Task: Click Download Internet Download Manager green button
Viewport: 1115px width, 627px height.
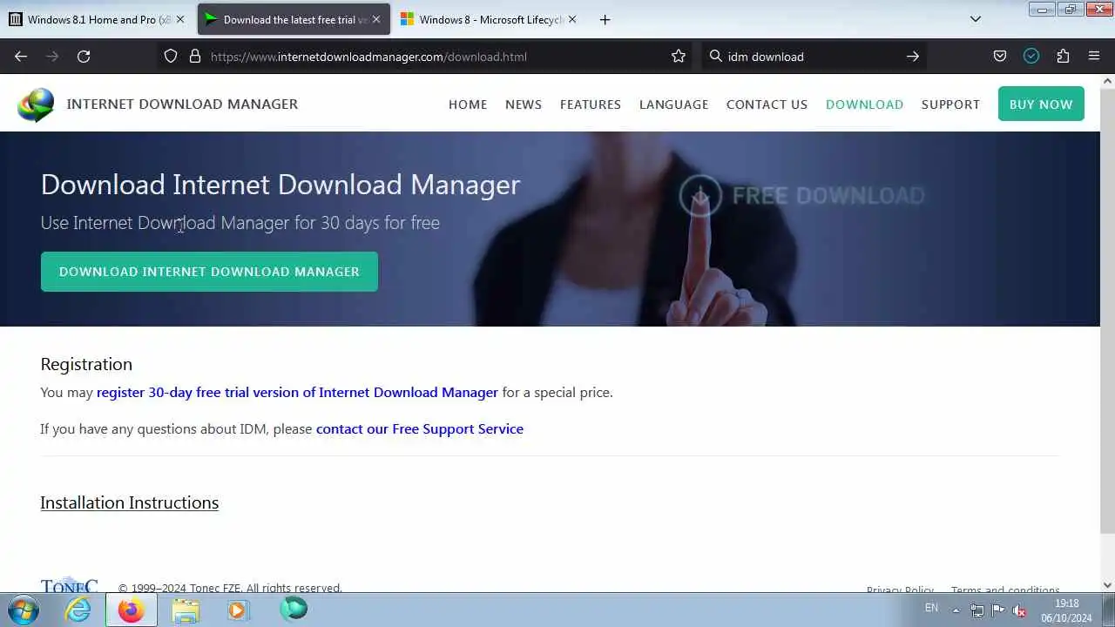Action: 209,272
